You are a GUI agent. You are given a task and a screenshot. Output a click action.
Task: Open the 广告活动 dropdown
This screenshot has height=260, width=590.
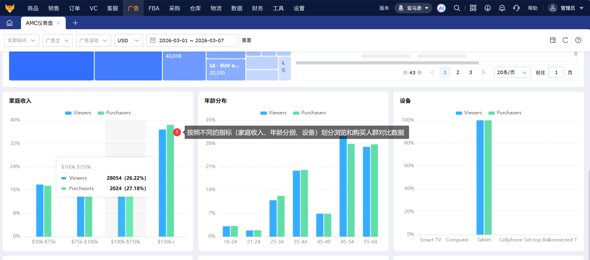pyautogui.click(x=93, y=40)
